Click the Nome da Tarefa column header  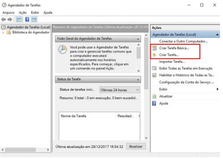(74, 116)
